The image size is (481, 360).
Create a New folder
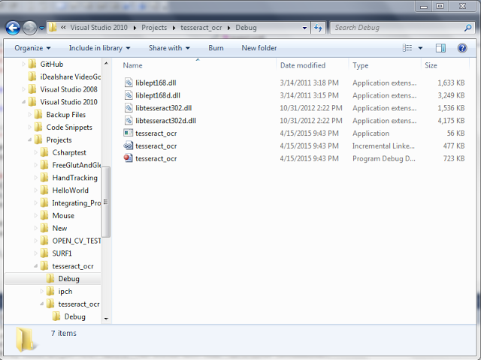coord(259,48)
